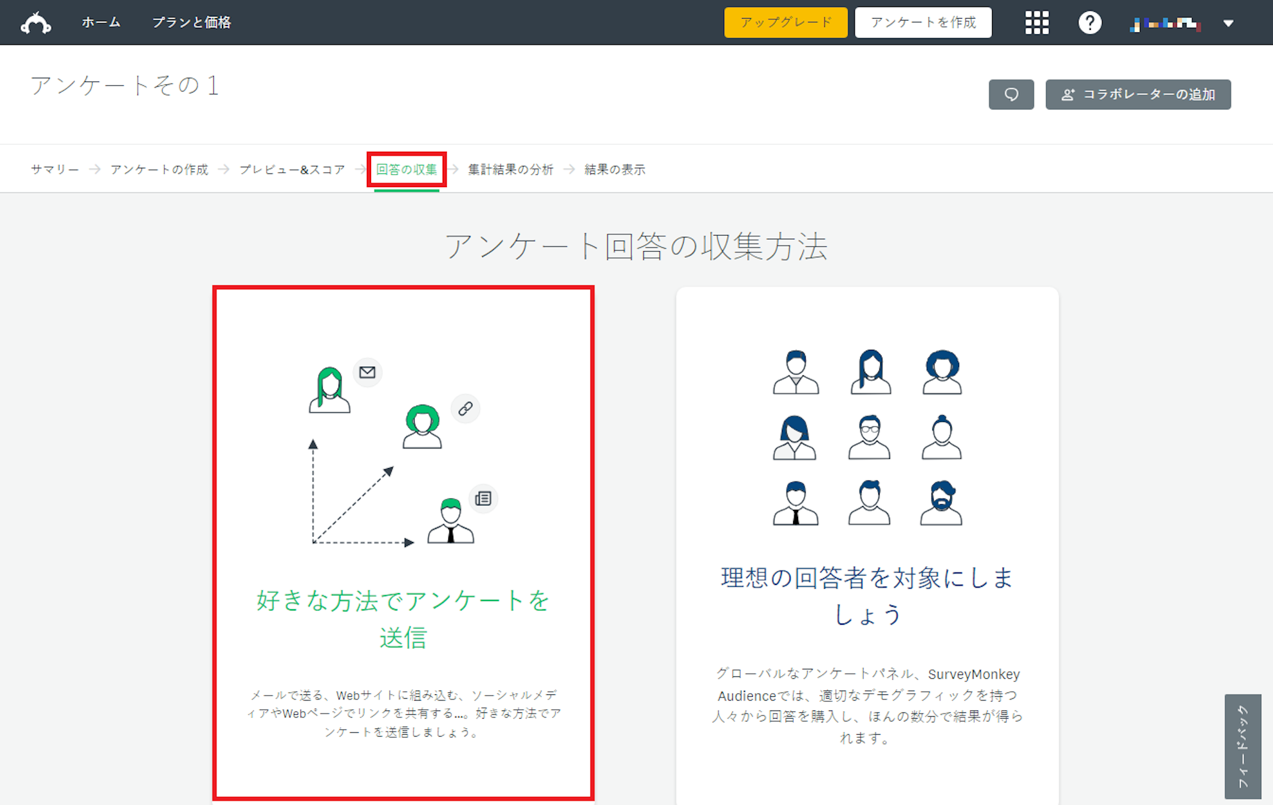The image size is (1273, 805).
Task: Switch to アンケートの作成 tab
Action: tap(159, 170)
